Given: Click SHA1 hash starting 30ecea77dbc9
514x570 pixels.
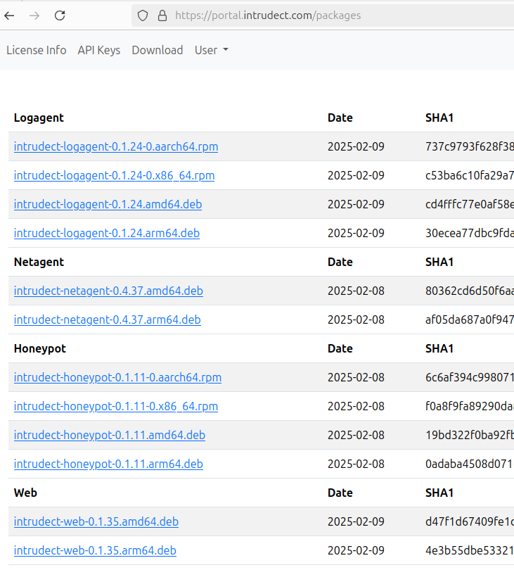Looking at the screenshot, I should [x=470, y=233].
